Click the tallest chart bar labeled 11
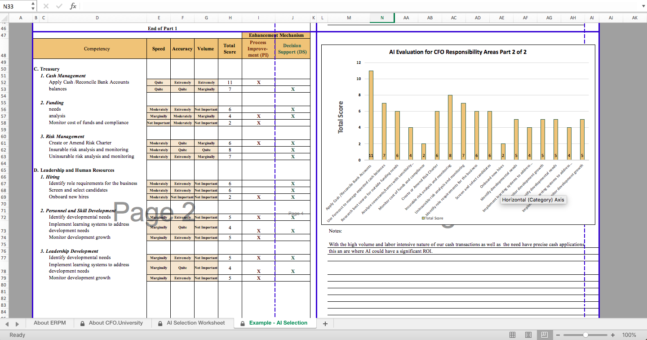The height and width of the screenshot is (340, 647). pyautogui.click(x=371, y=115)
